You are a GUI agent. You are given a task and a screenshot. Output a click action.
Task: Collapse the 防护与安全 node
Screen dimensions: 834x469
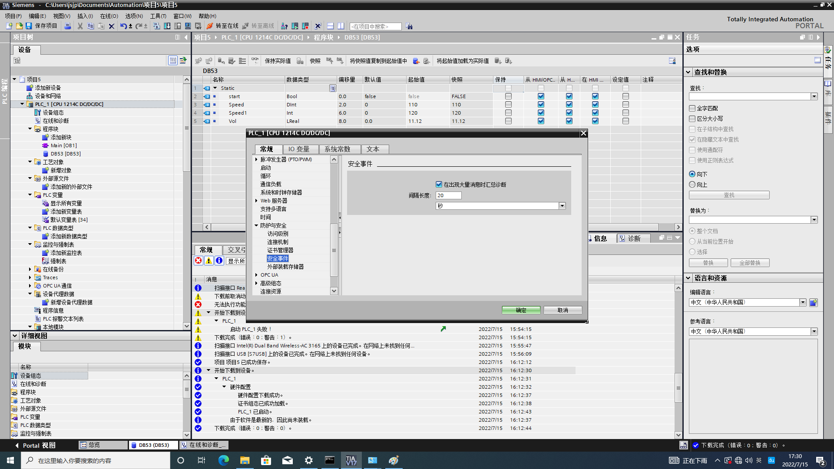click(256, 225)
